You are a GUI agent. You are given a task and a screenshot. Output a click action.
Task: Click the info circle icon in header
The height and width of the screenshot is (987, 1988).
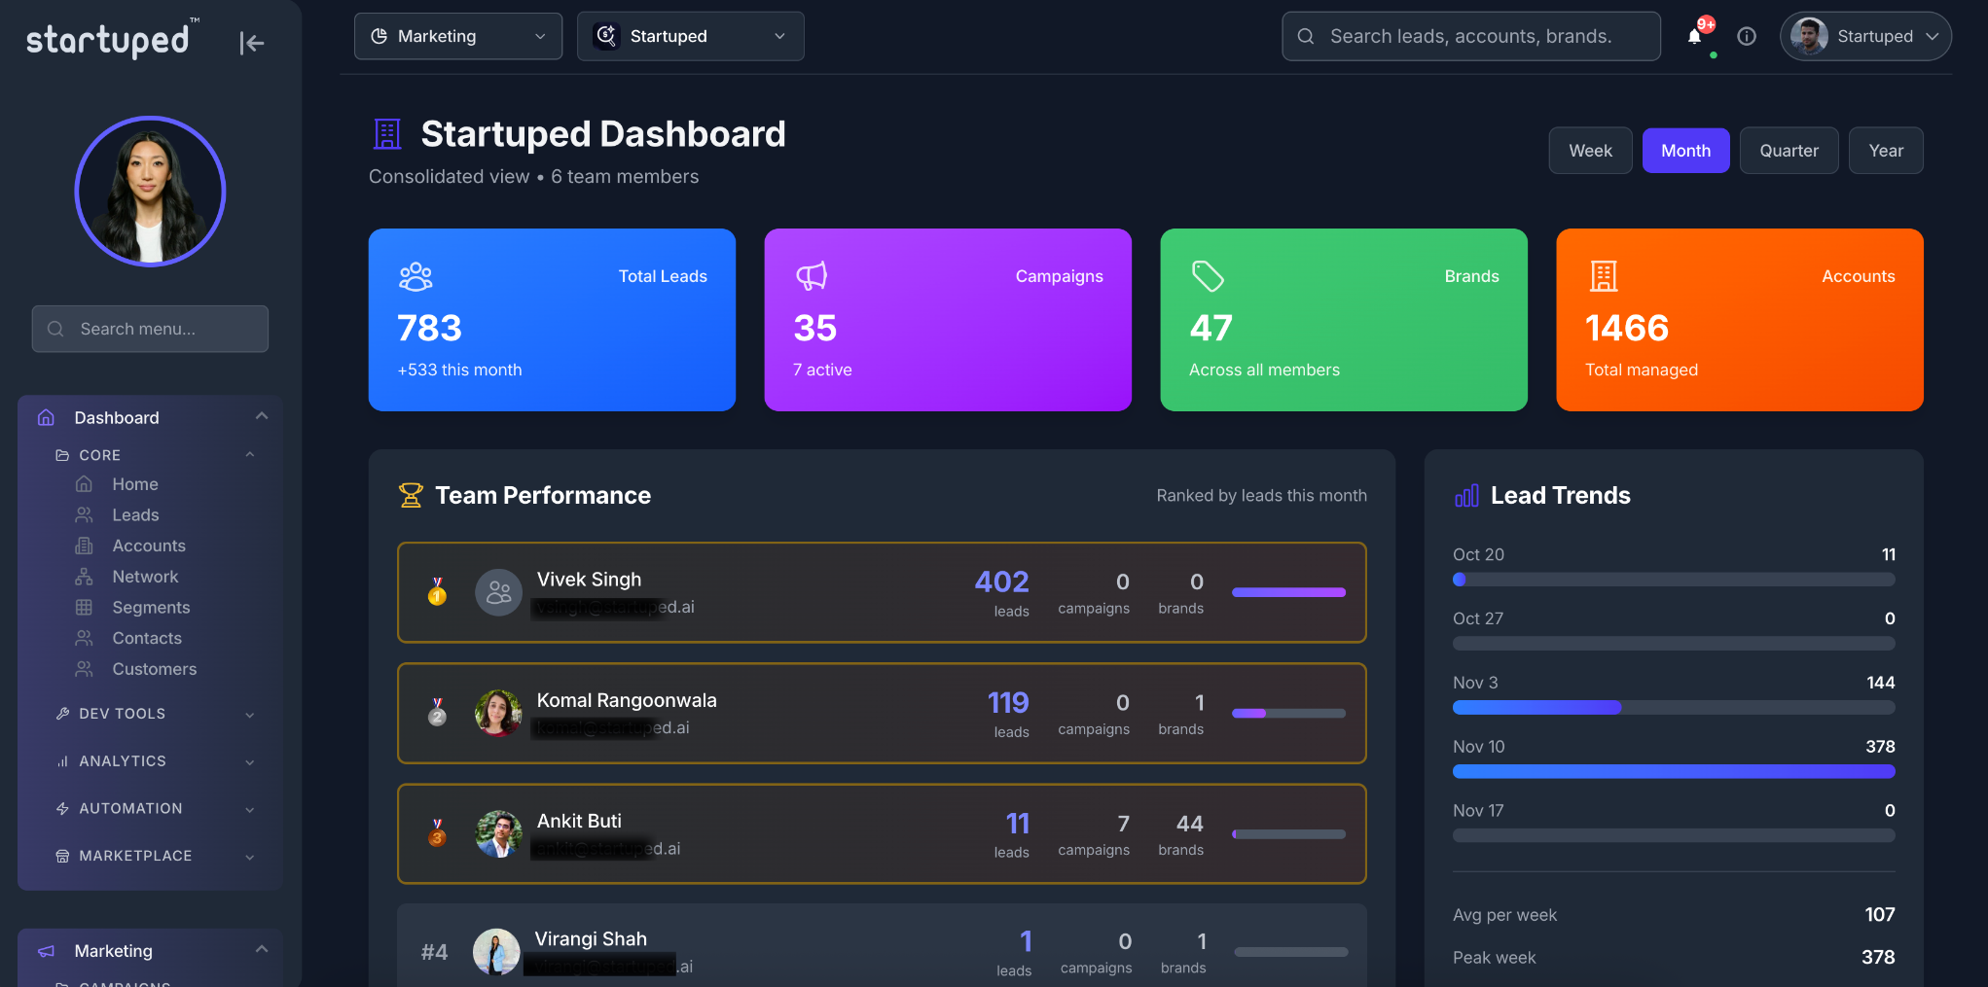click(x=1747, y=37)
